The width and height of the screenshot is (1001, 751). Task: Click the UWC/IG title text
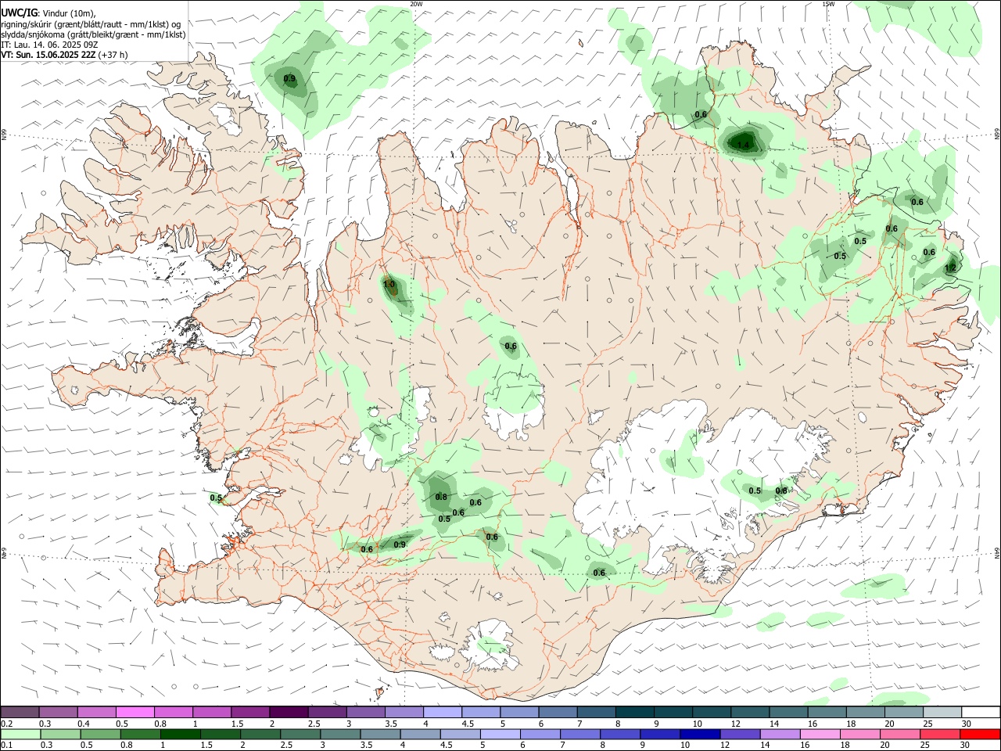pyautogui.click(x=19, y=13)
